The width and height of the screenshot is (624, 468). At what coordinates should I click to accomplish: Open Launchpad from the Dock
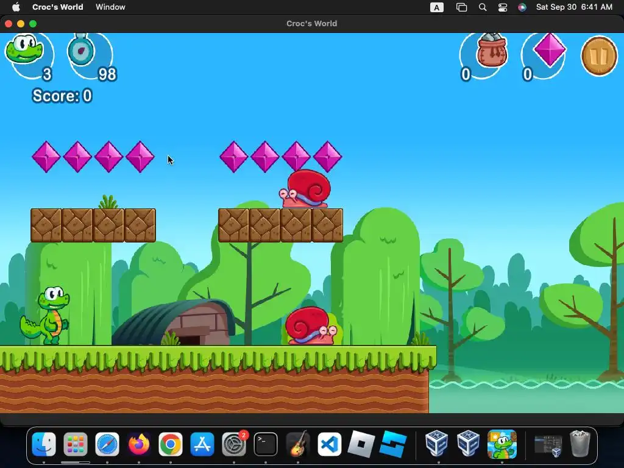pyautogui.click(x=75, y=444)
